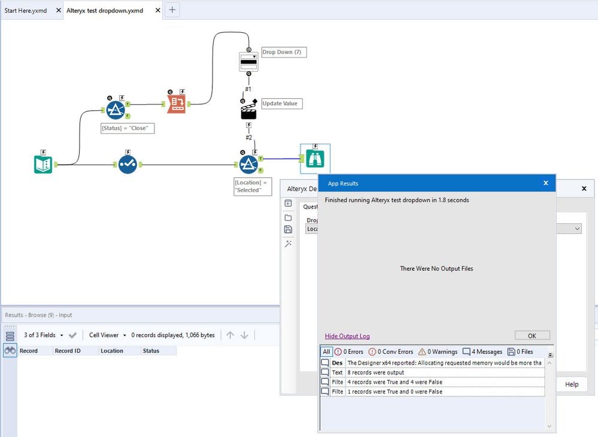
Task: Select the Update Value action tool
Action: 248,111
